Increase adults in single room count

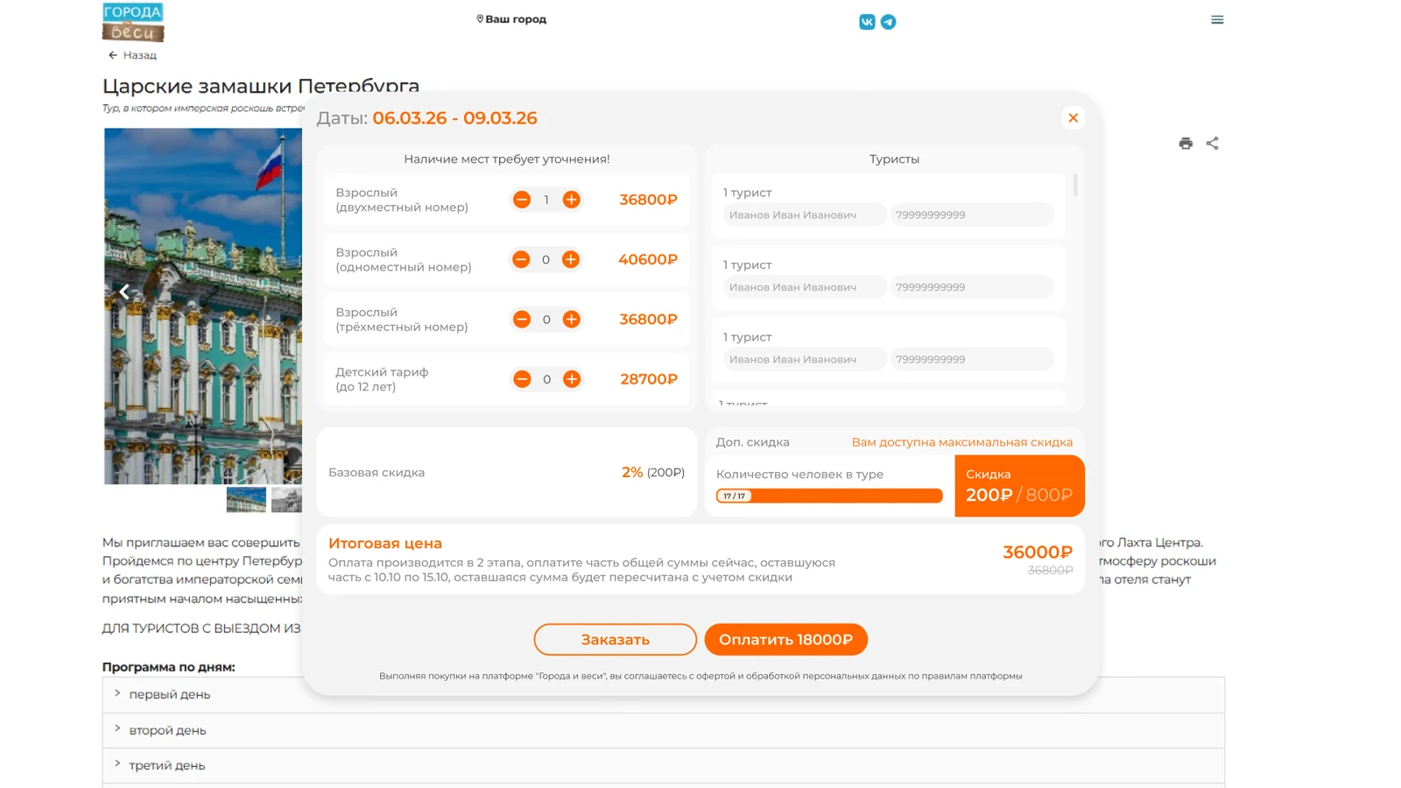coord(571,259)
